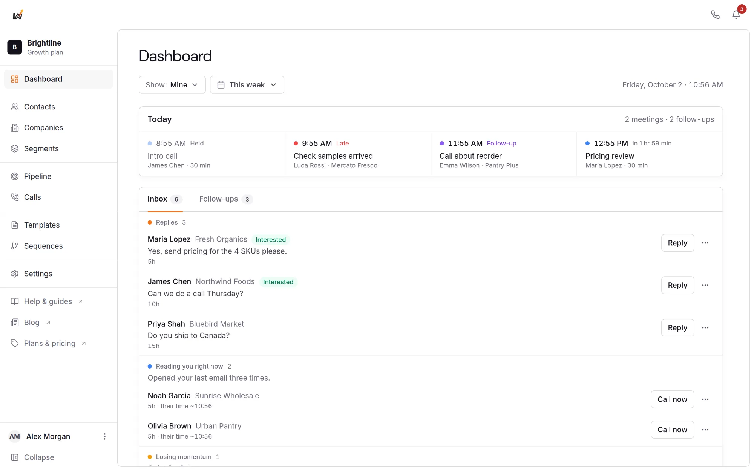Open the 8:55 AM Intro call card
Viewport: 754px width, 471px height.
pyautogui.click(x=212, y=154)
